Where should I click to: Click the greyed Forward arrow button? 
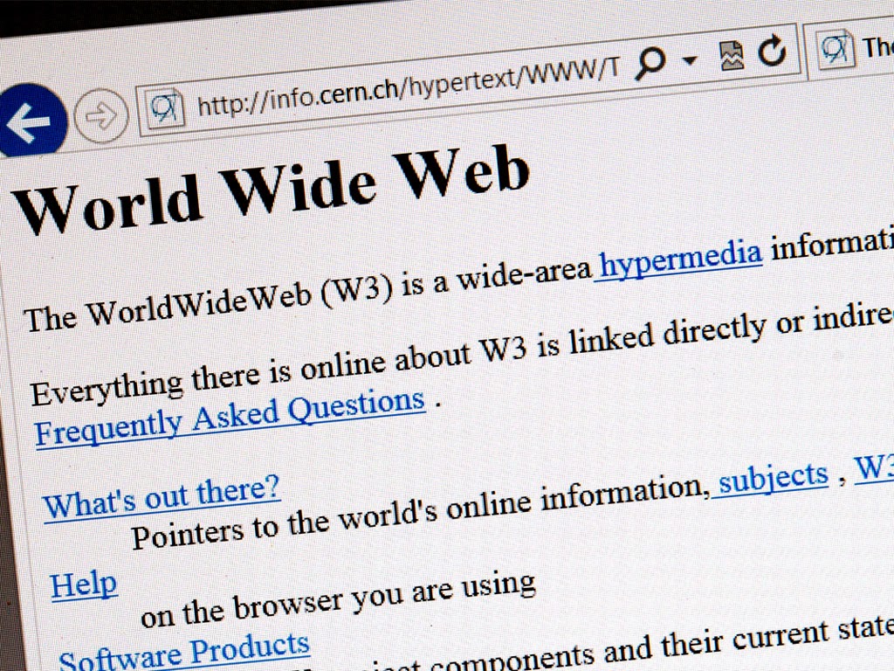point(101,116)
